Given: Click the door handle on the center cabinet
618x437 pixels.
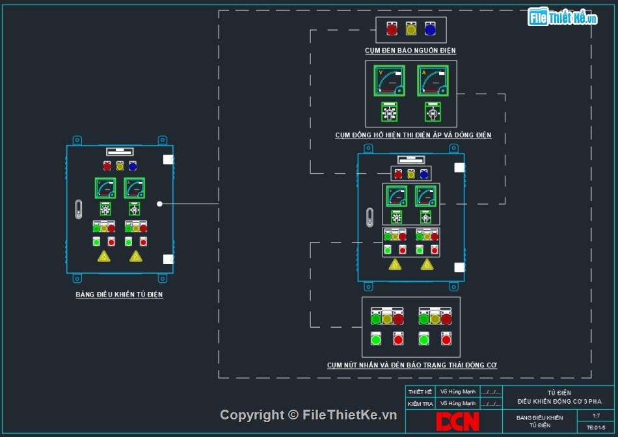Looking at the screenshot, I should point(369,217).
